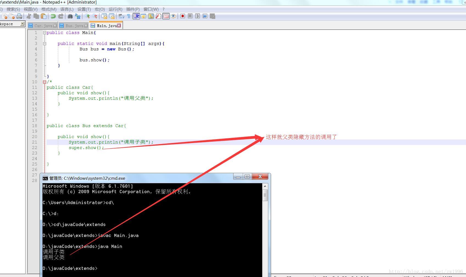Screen dimensions: 466x277
Task: Switch to the Bus.java tab
Action: tap(74, 26)
